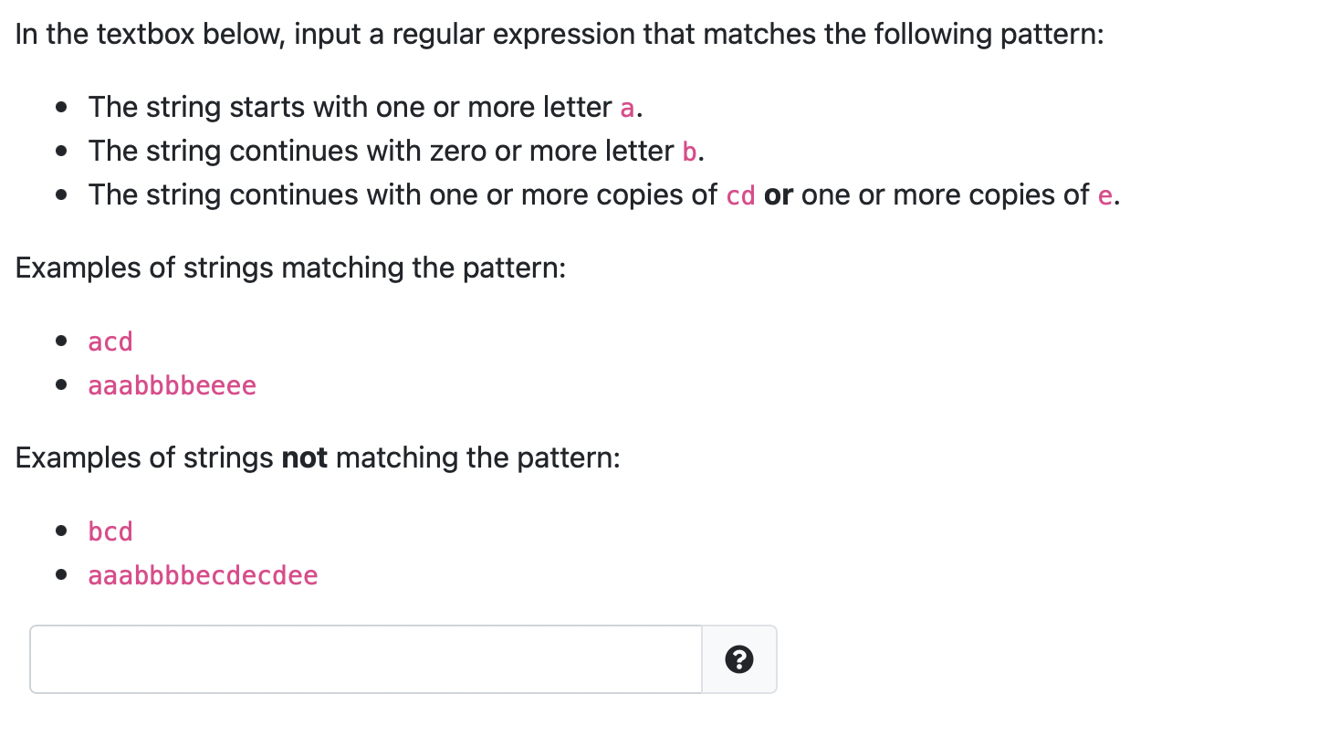Select the matching example aaabbbbeeee

(173, 385)
